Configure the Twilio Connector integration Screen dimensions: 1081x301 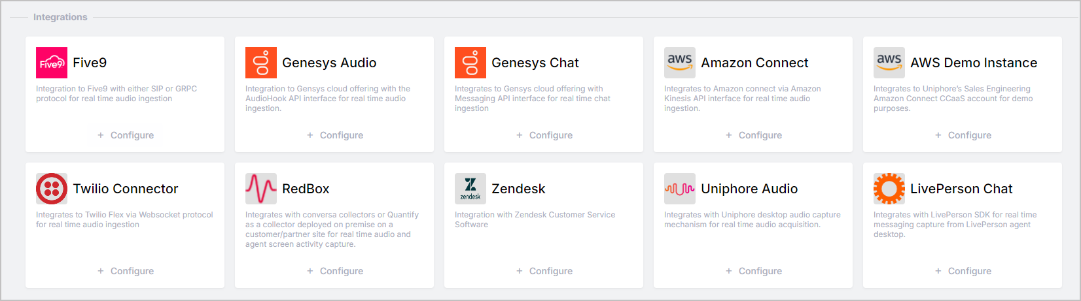pos(125,271)
